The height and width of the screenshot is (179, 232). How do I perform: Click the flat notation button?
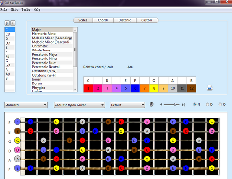13,23
